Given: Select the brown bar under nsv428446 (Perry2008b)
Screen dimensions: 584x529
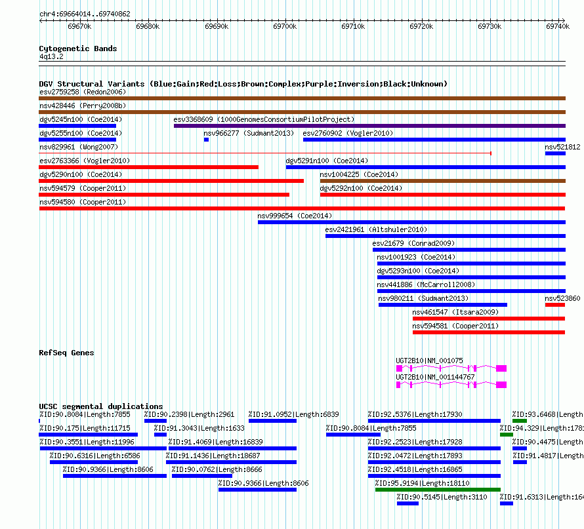Looking at the screenshot, I should pyautogui.click(x=302, y=112).
